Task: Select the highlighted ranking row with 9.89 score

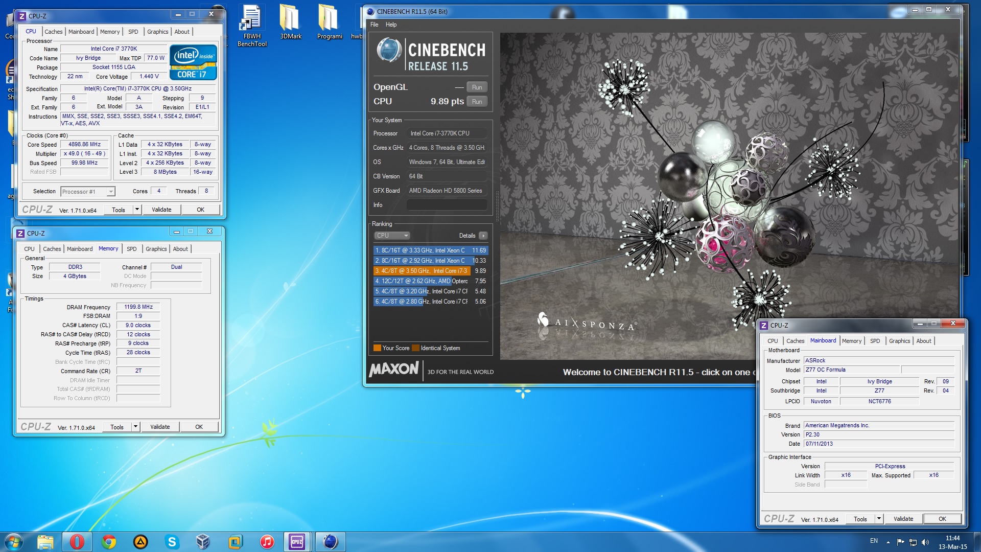Action: coord(431,271)
